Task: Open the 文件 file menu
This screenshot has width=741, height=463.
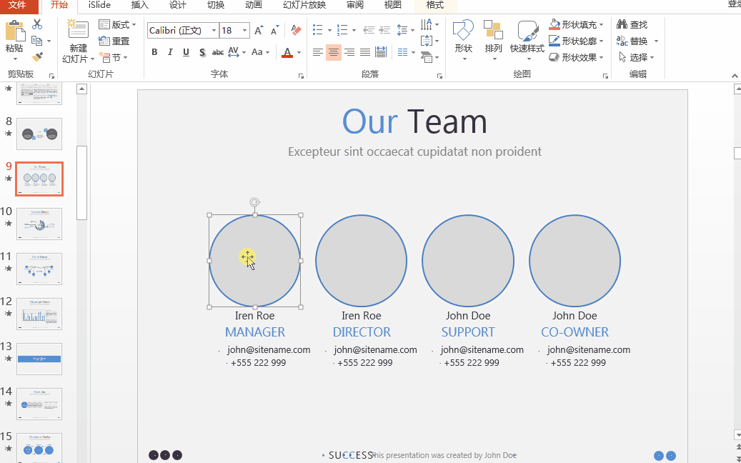Action: [x=17, y=6]
